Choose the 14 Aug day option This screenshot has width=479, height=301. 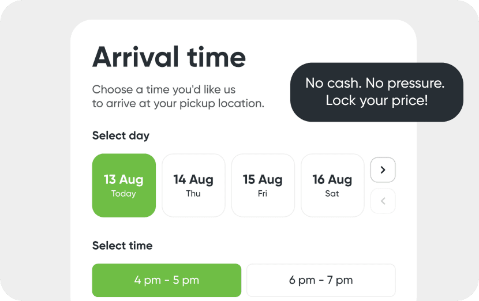tap(193, 185)
